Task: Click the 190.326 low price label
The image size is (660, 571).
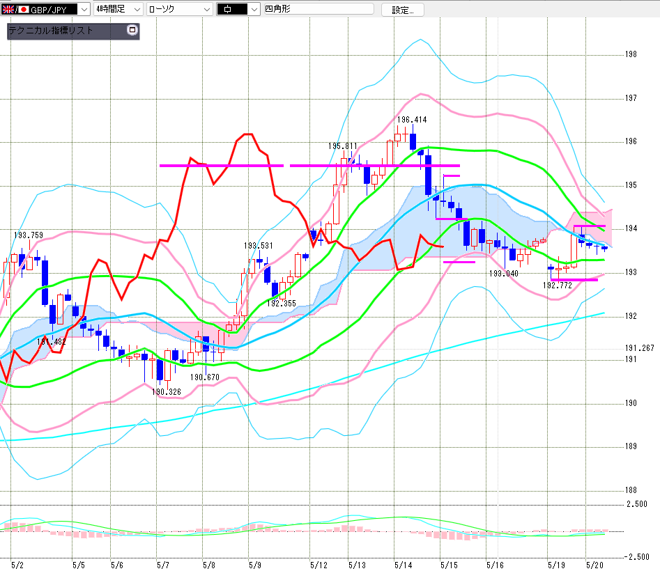Action: coord(167,392)
